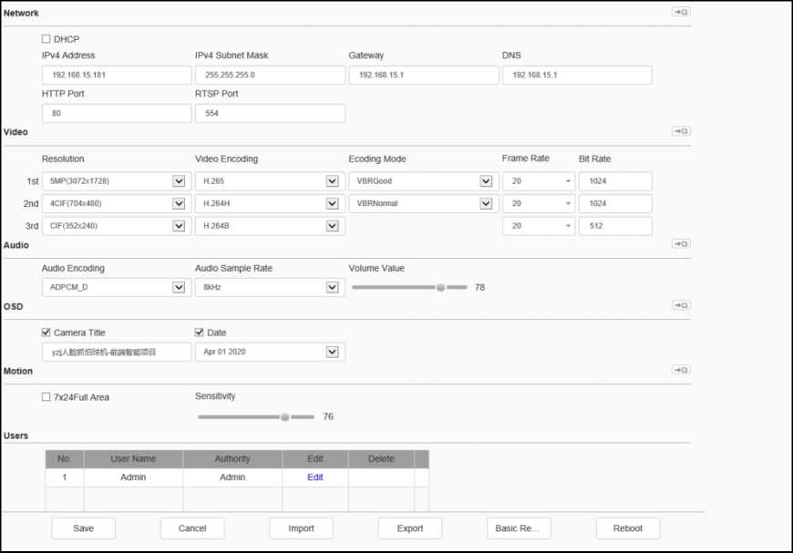
Task: Open the Audio Sample Rate 8kHz dropdown
Action: 332,288
